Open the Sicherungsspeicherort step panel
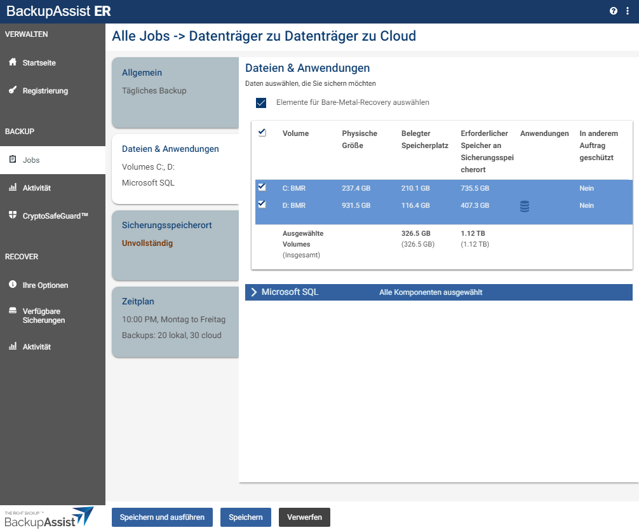 [175, 245]
